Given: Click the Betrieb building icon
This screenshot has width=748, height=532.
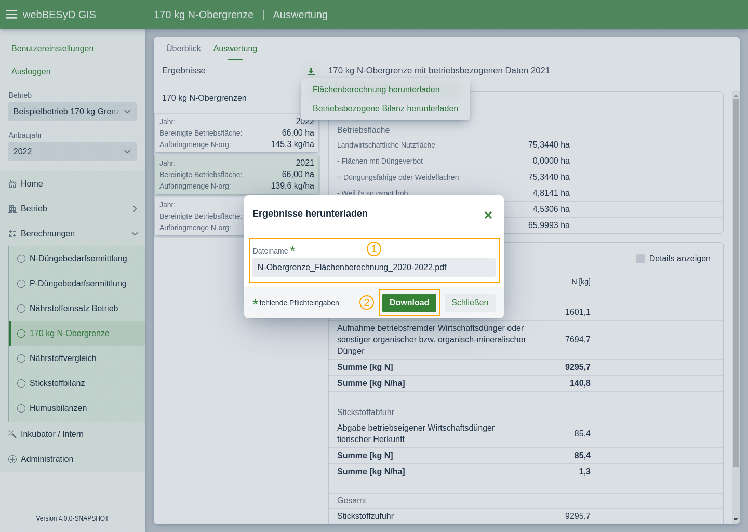Looking at the screenshot, I should 12,209.
